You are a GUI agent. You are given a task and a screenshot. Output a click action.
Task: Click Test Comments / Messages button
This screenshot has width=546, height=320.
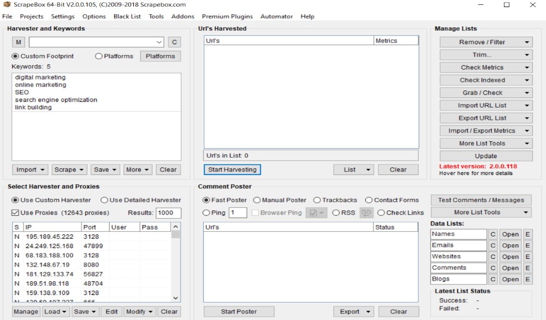(481, 200)
